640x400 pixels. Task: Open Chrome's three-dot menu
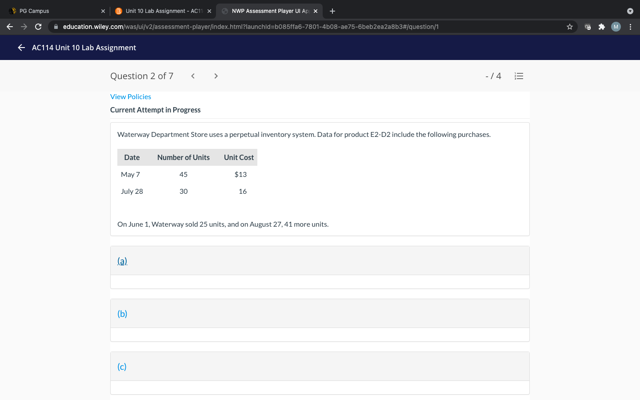pyautogui.click(x=631, y=27)
